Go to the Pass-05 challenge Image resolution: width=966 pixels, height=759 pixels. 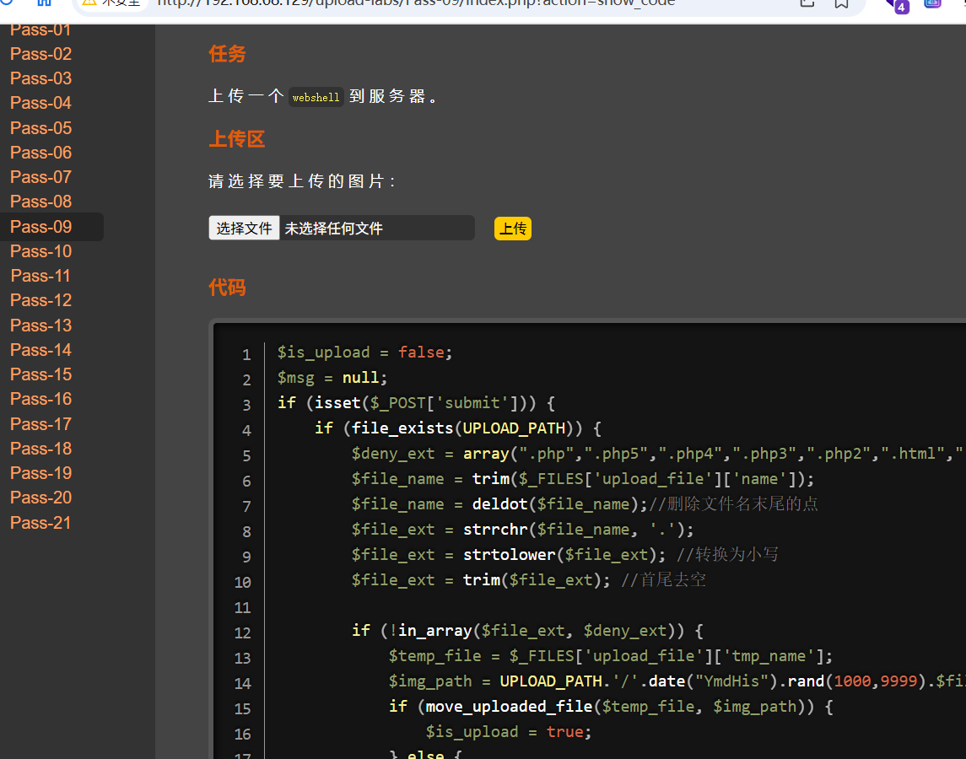tap(40, 128)
